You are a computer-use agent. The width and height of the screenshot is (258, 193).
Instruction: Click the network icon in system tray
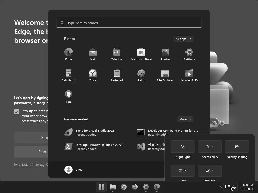pyautogui.click(x=228, y=187)
